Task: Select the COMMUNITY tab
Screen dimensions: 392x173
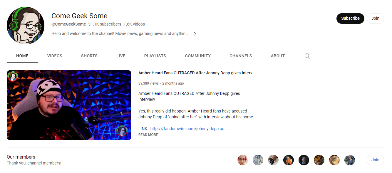Action: point(198,56)
